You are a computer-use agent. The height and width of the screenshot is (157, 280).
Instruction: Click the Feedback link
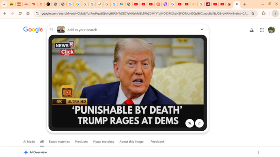pyautogui.click(x=157, y=142)
